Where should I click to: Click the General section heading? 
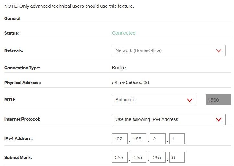tap(12, 18)
